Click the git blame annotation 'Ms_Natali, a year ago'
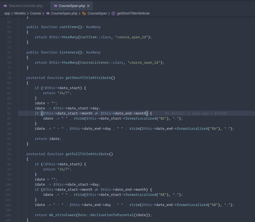This screenshot has height=222, width=255. coord(187,113)
